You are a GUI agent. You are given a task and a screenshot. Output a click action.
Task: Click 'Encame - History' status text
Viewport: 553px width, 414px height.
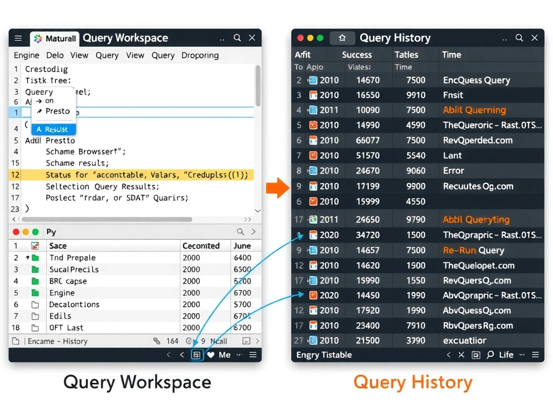(57, 341)
